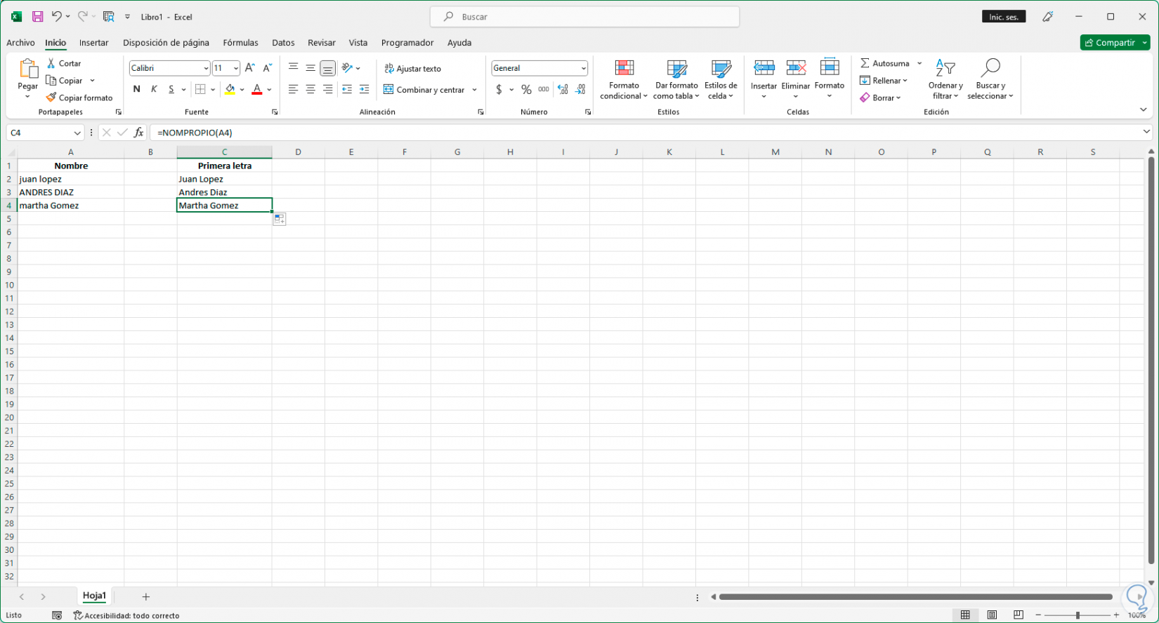Click Ordenar y filtrar icon
The image size is (1159, 623).
pos(945,68)
